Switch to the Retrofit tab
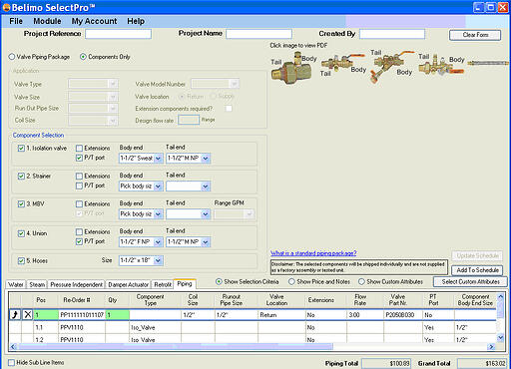The image size is (511, 369). (x=163, y=284)
